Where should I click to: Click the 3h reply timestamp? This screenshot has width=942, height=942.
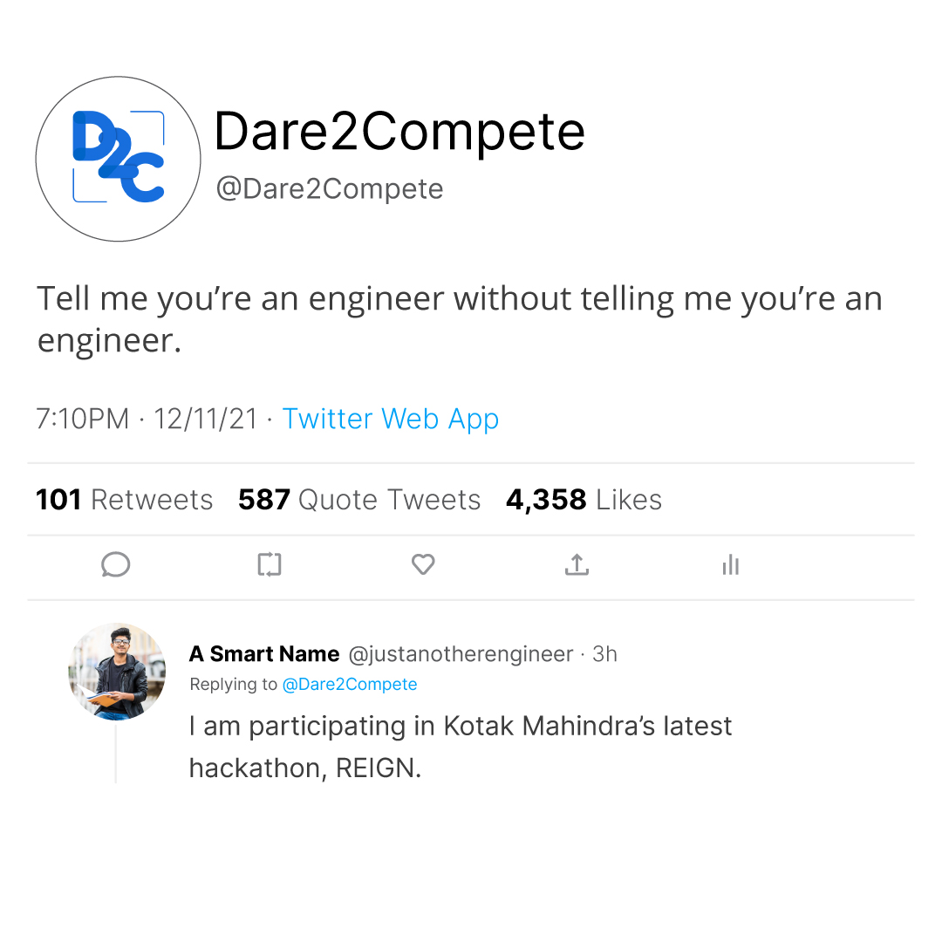coord(604,654)
